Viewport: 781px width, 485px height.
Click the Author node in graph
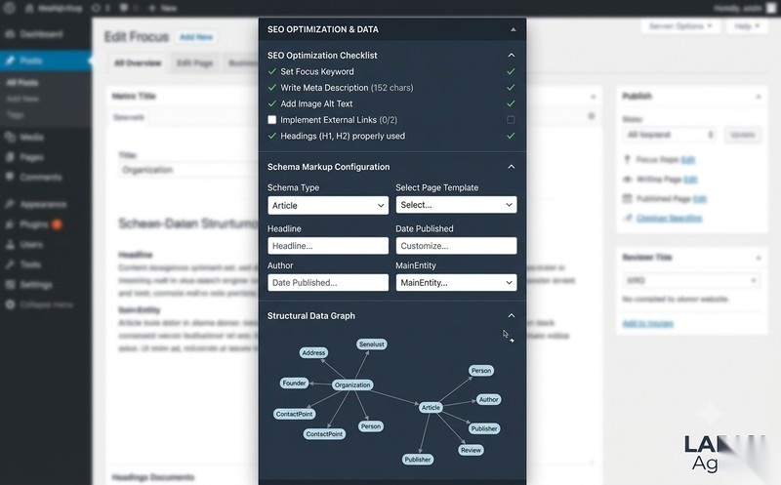pos(489,399)
